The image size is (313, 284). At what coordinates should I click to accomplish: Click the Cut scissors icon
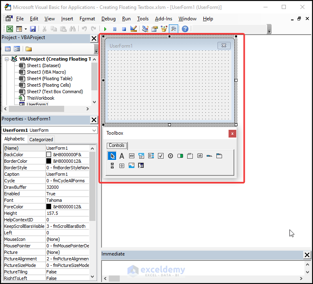pos(44,29)
